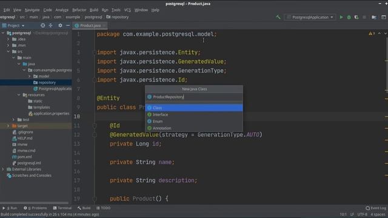Collapse the main folder
The height and width of the screenshot is (218, 388).
pos(13,58)
